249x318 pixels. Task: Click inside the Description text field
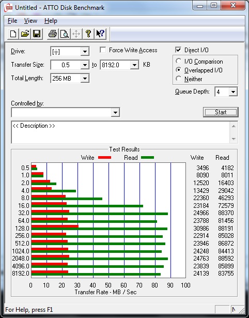[121, 132]
